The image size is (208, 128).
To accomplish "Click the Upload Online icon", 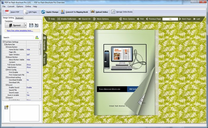I will tap(93, 12).
